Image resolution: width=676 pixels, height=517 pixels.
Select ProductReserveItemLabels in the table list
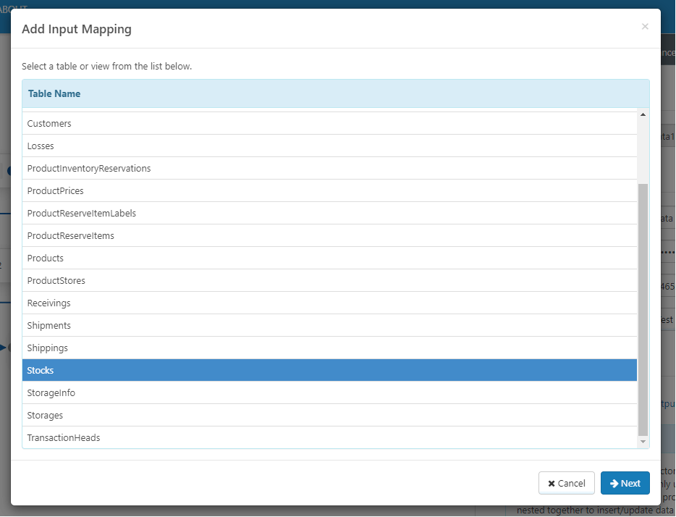pyautogui.click(x=82, y=214)
